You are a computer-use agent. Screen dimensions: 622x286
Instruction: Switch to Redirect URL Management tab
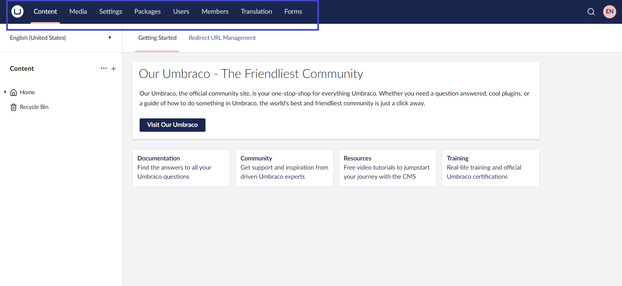coord(222,38)
